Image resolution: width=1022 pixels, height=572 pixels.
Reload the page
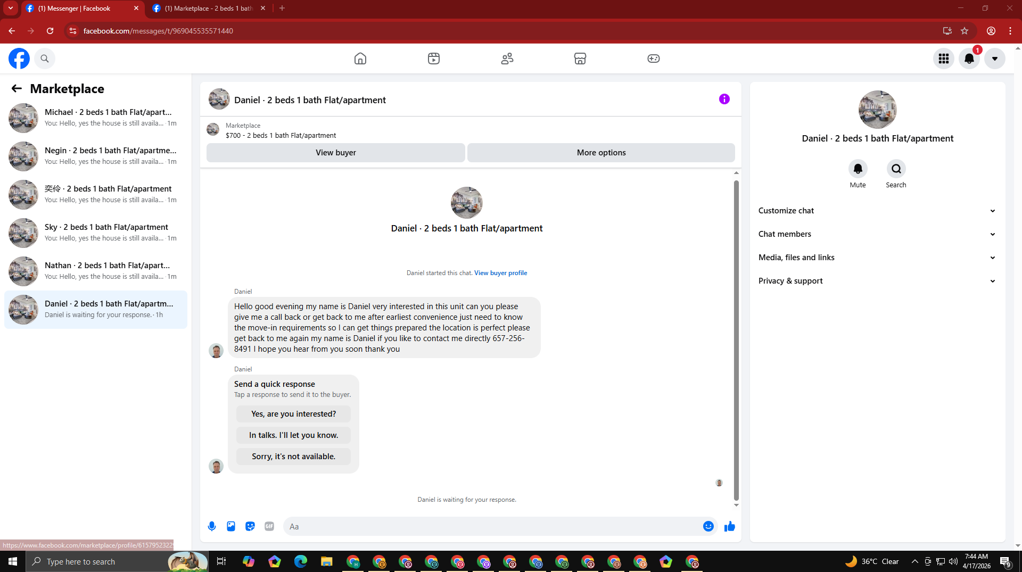click(50, 31)
